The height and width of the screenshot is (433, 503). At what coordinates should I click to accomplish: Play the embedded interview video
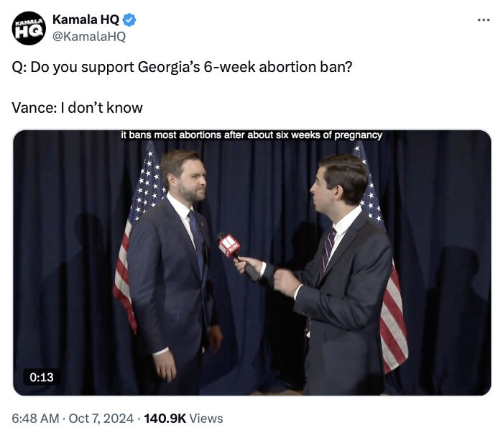[251, 263]
